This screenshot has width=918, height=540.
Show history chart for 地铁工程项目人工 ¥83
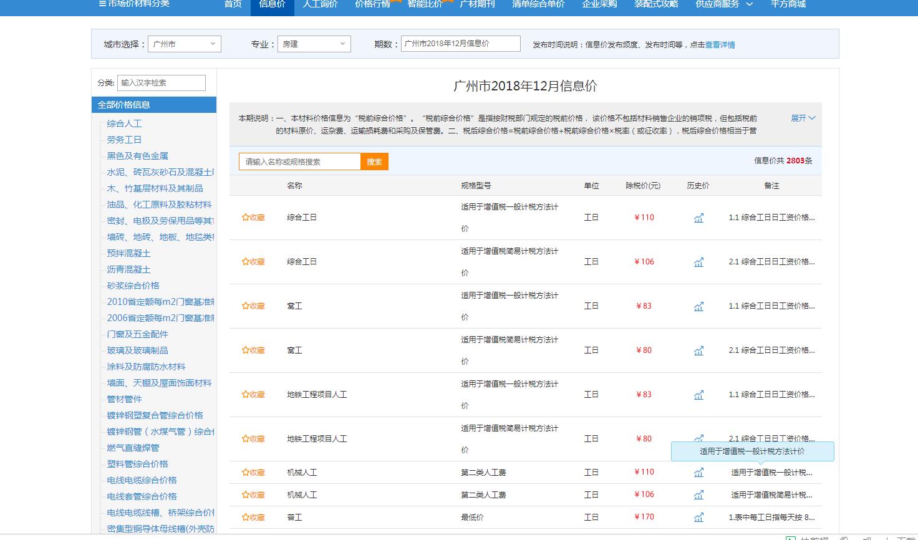pyautogui.click(x=698, y=395)
